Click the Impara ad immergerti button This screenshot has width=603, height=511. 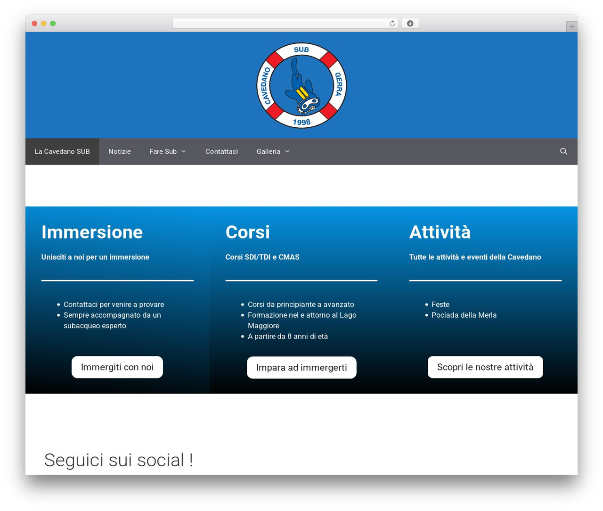(301, 368)
